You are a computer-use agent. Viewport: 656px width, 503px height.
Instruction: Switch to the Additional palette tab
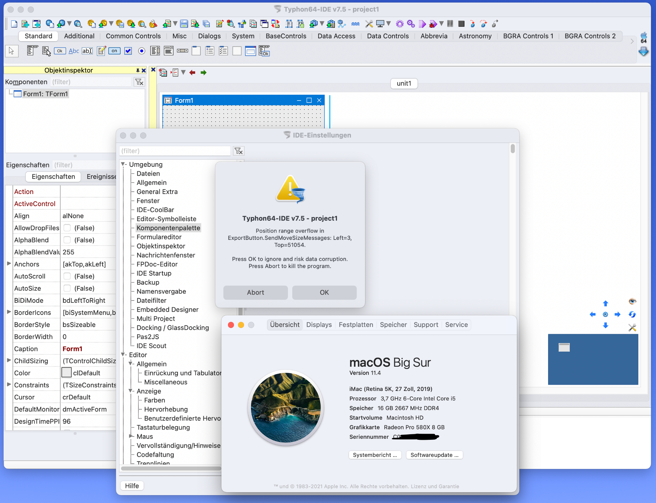coord(79,36)
